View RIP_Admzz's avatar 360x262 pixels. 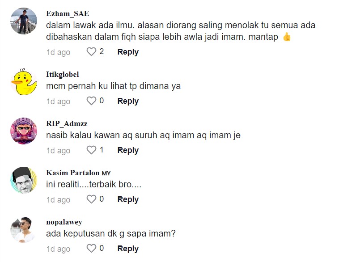(x=24, y=131)
